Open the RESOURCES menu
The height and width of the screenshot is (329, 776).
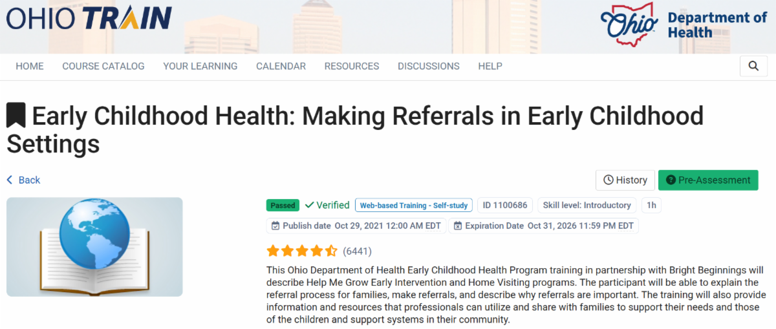point(352,66)
